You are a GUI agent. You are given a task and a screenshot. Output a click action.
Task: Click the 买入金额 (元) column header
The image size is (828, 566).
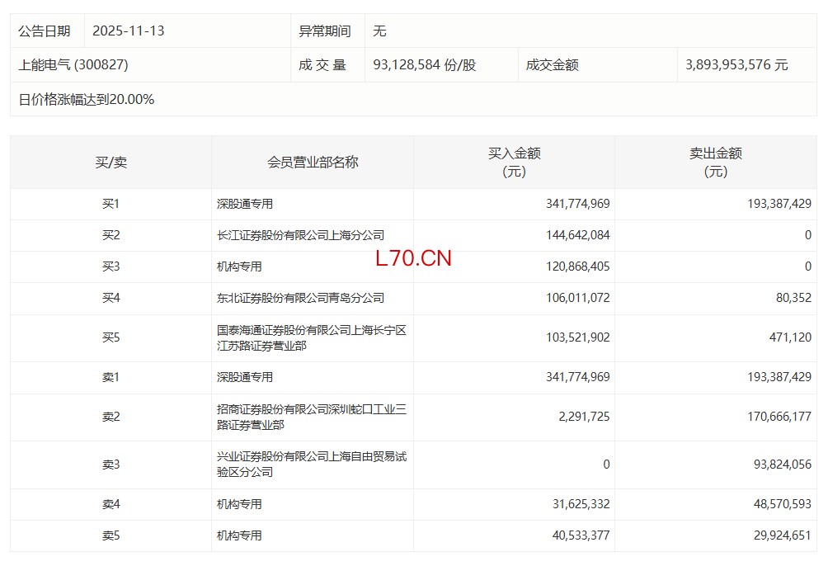coord(514,163)
